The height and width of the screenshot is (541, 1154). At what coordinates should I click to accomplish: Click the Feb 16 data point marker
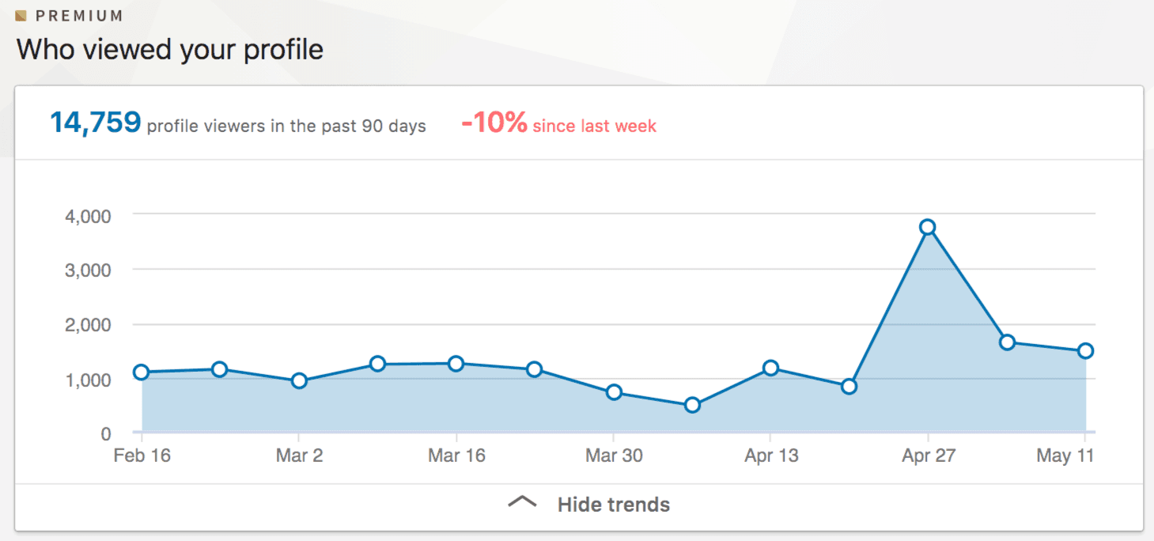coord(142,371)
